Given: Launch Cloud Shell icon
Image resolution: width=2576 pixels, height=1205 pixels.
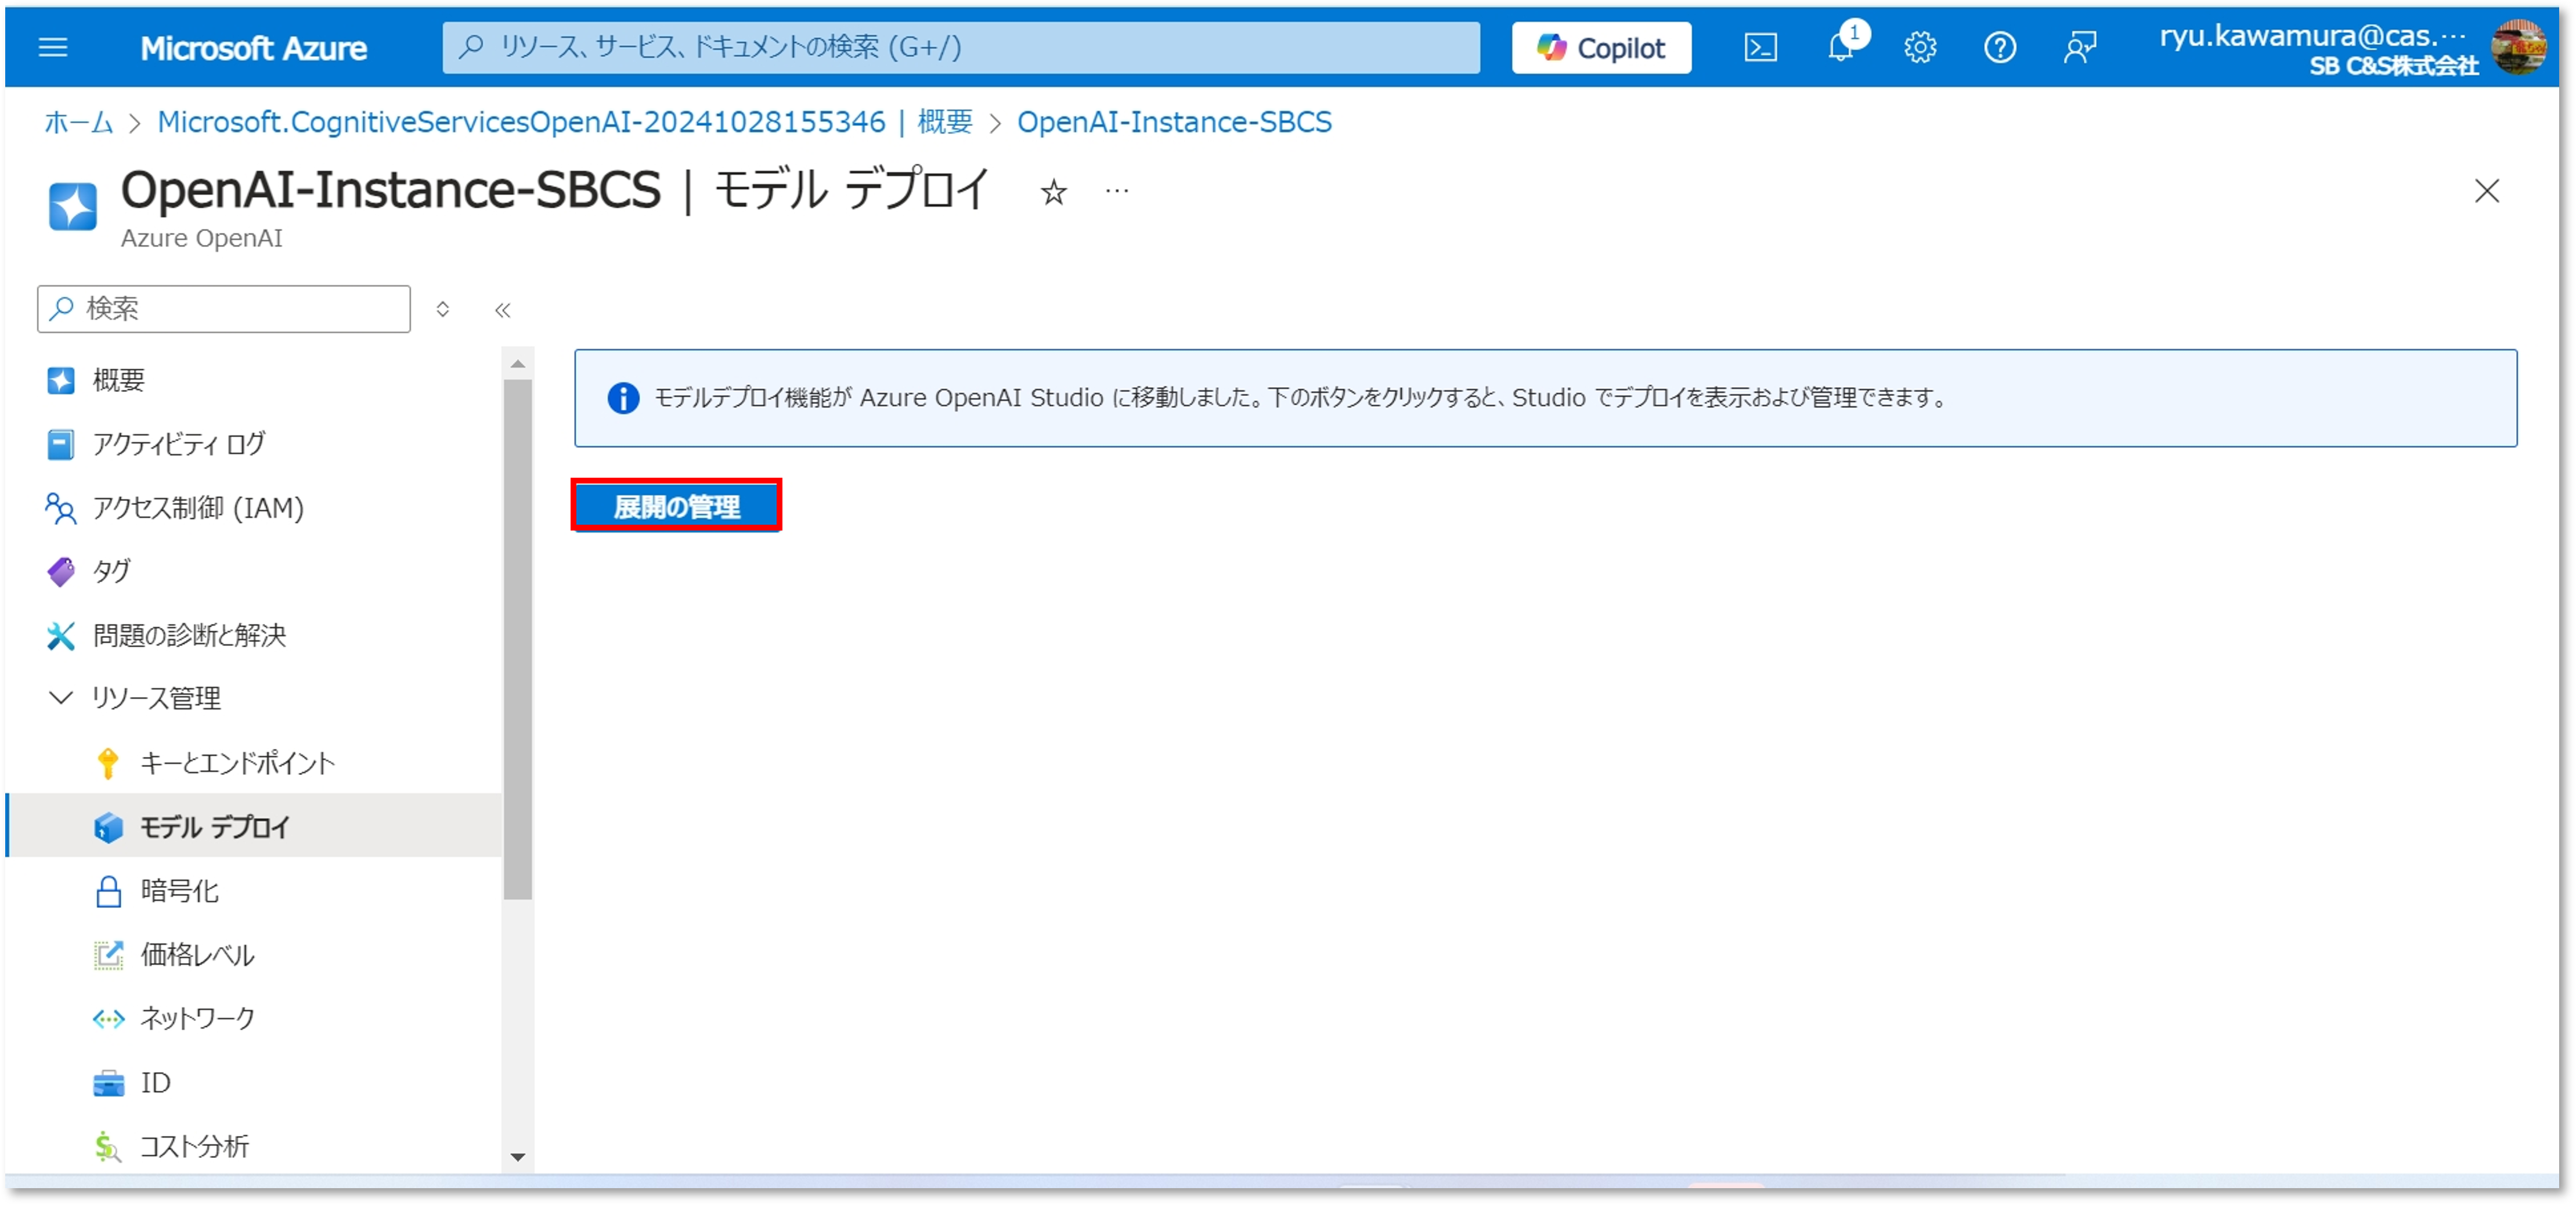Looking at the screenshot, I should (1760, 47).
